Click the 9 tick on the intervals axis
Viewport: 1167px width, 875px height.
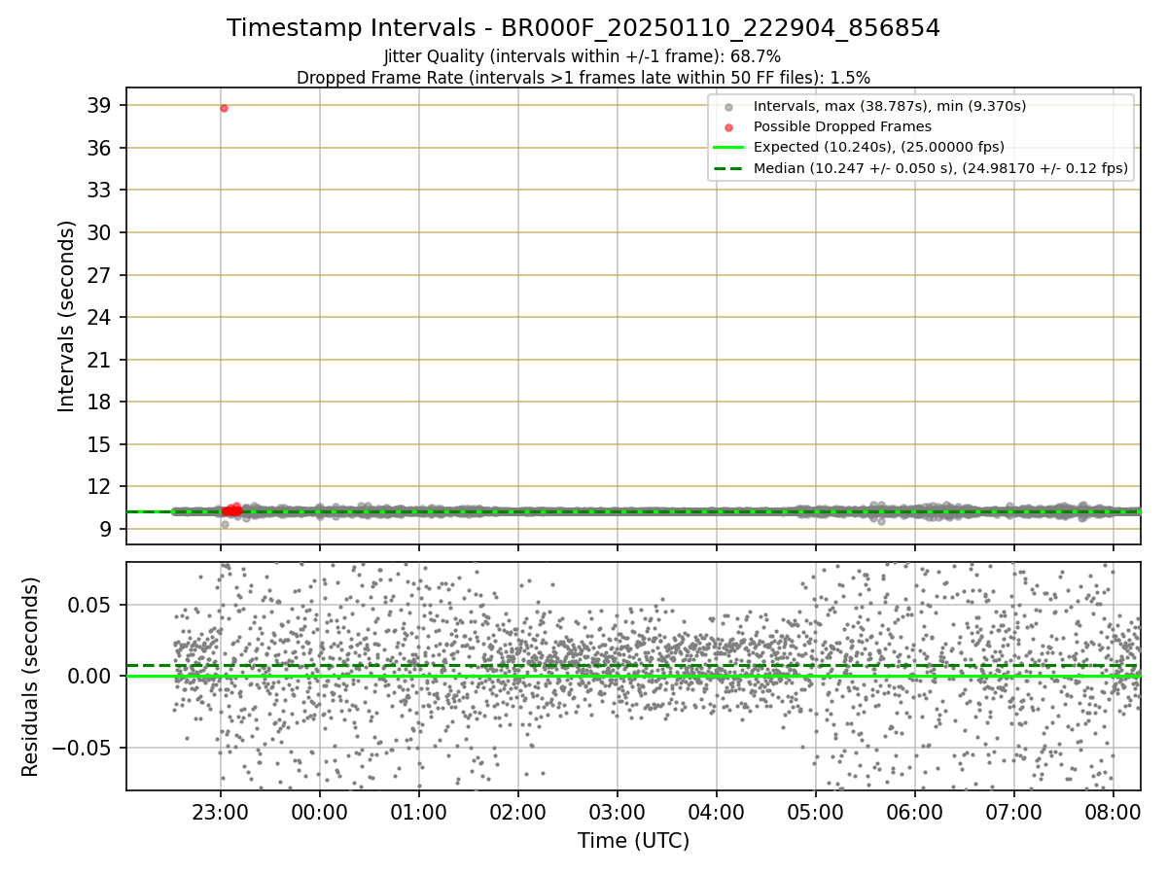point(106,529)
